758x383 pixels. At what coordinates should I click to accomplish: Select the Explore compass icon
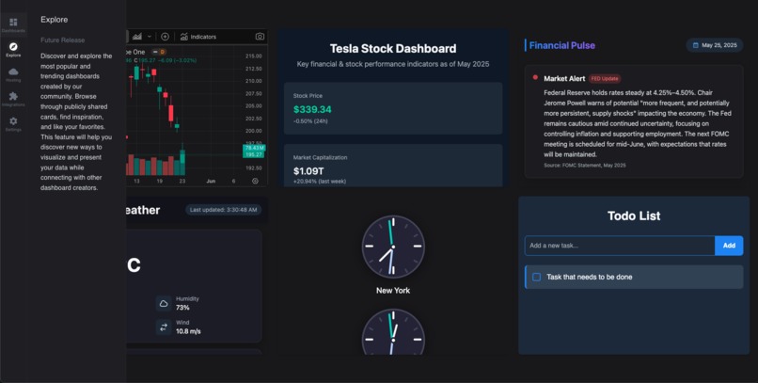pyautogui.click(x=13, y=47)
